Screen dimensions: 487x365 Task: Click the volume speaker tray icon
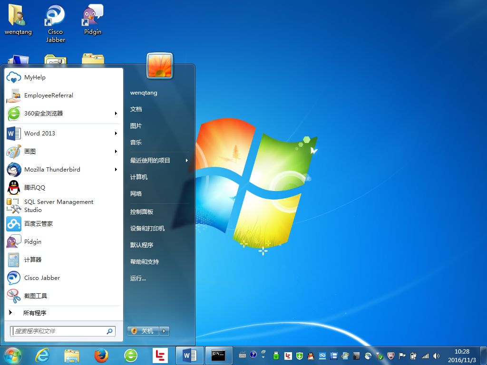(x=437, y=355)
